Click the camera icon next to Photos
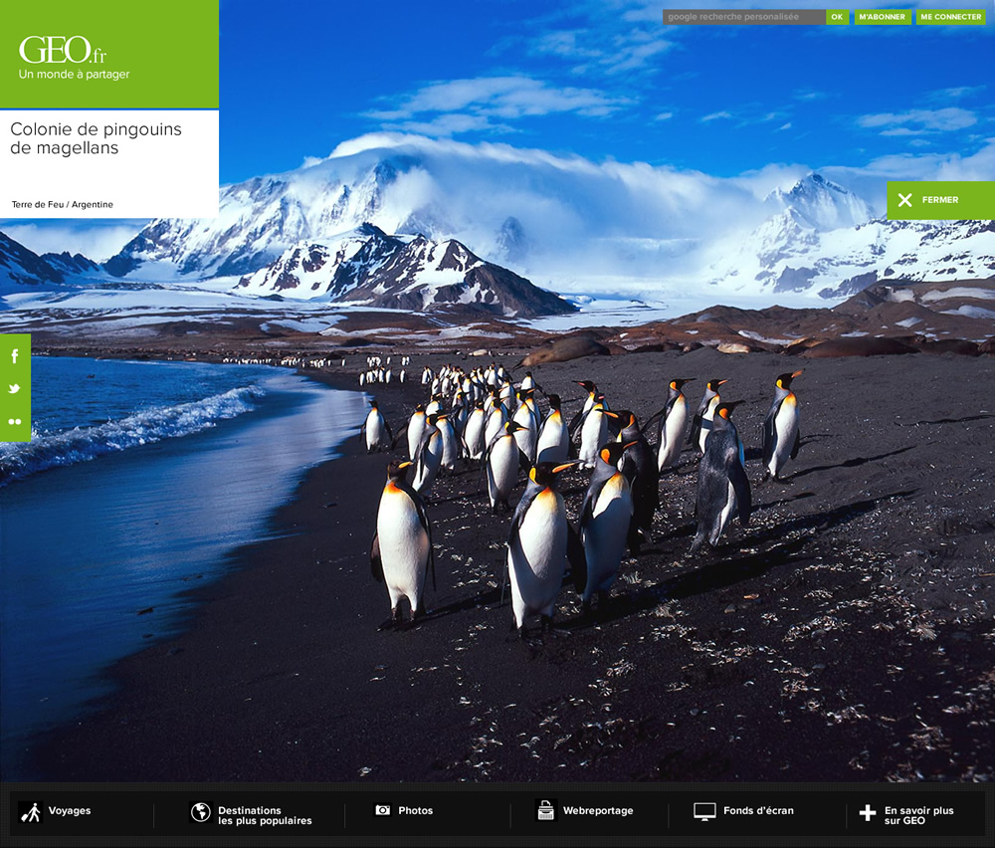Viewport: 995px width, 848px height. (383, 810)
